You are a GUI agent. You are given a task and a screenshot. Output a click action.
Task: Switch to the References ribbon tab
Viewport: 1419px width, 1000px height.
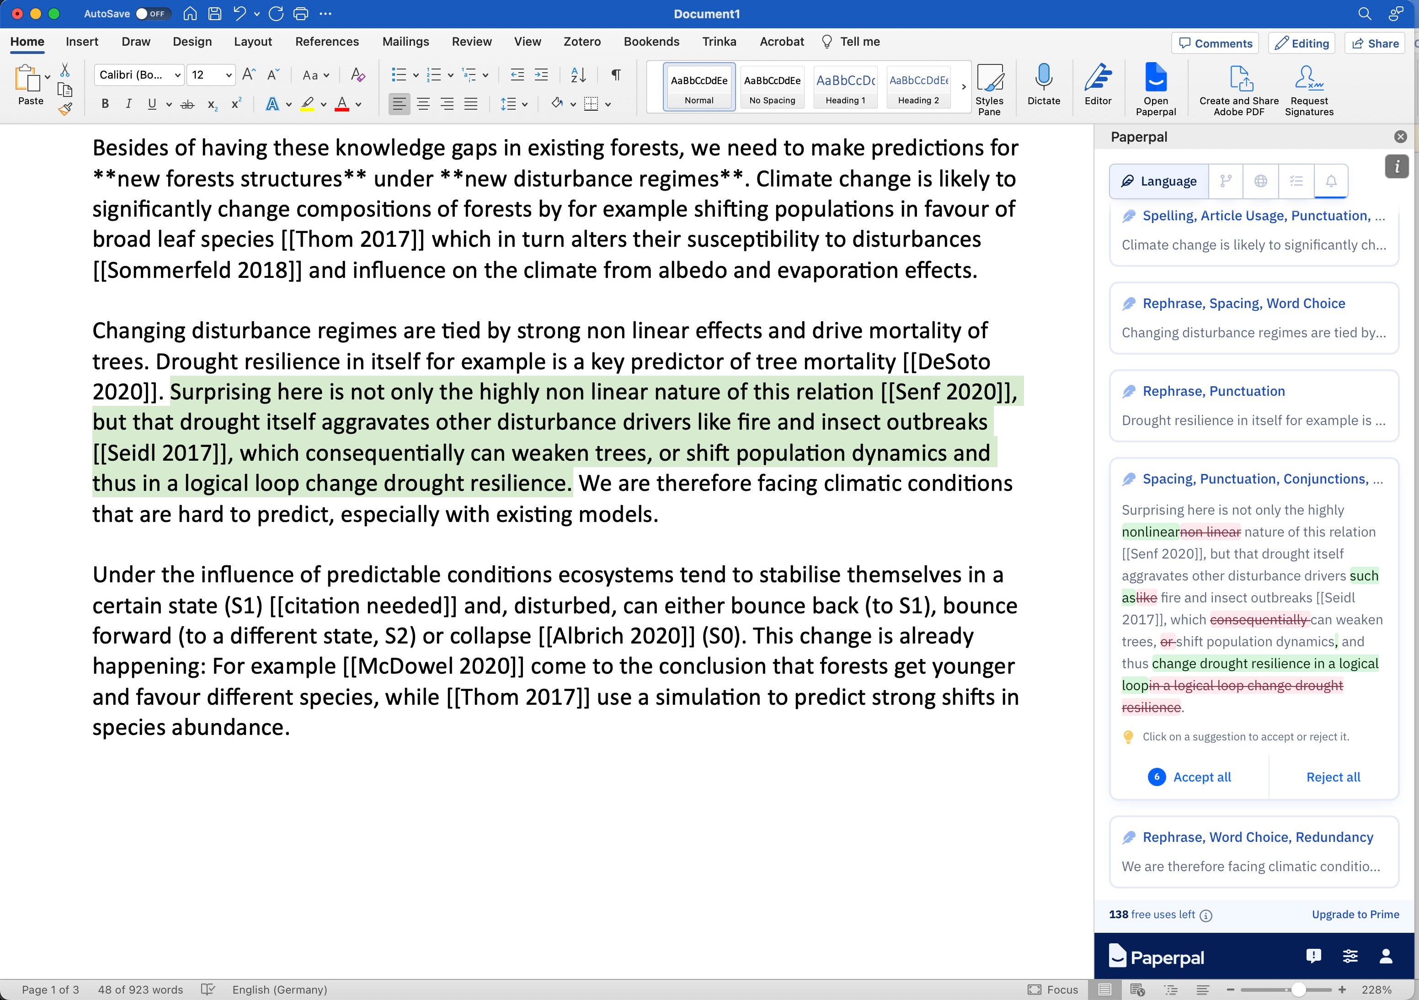tap(326, 42)
